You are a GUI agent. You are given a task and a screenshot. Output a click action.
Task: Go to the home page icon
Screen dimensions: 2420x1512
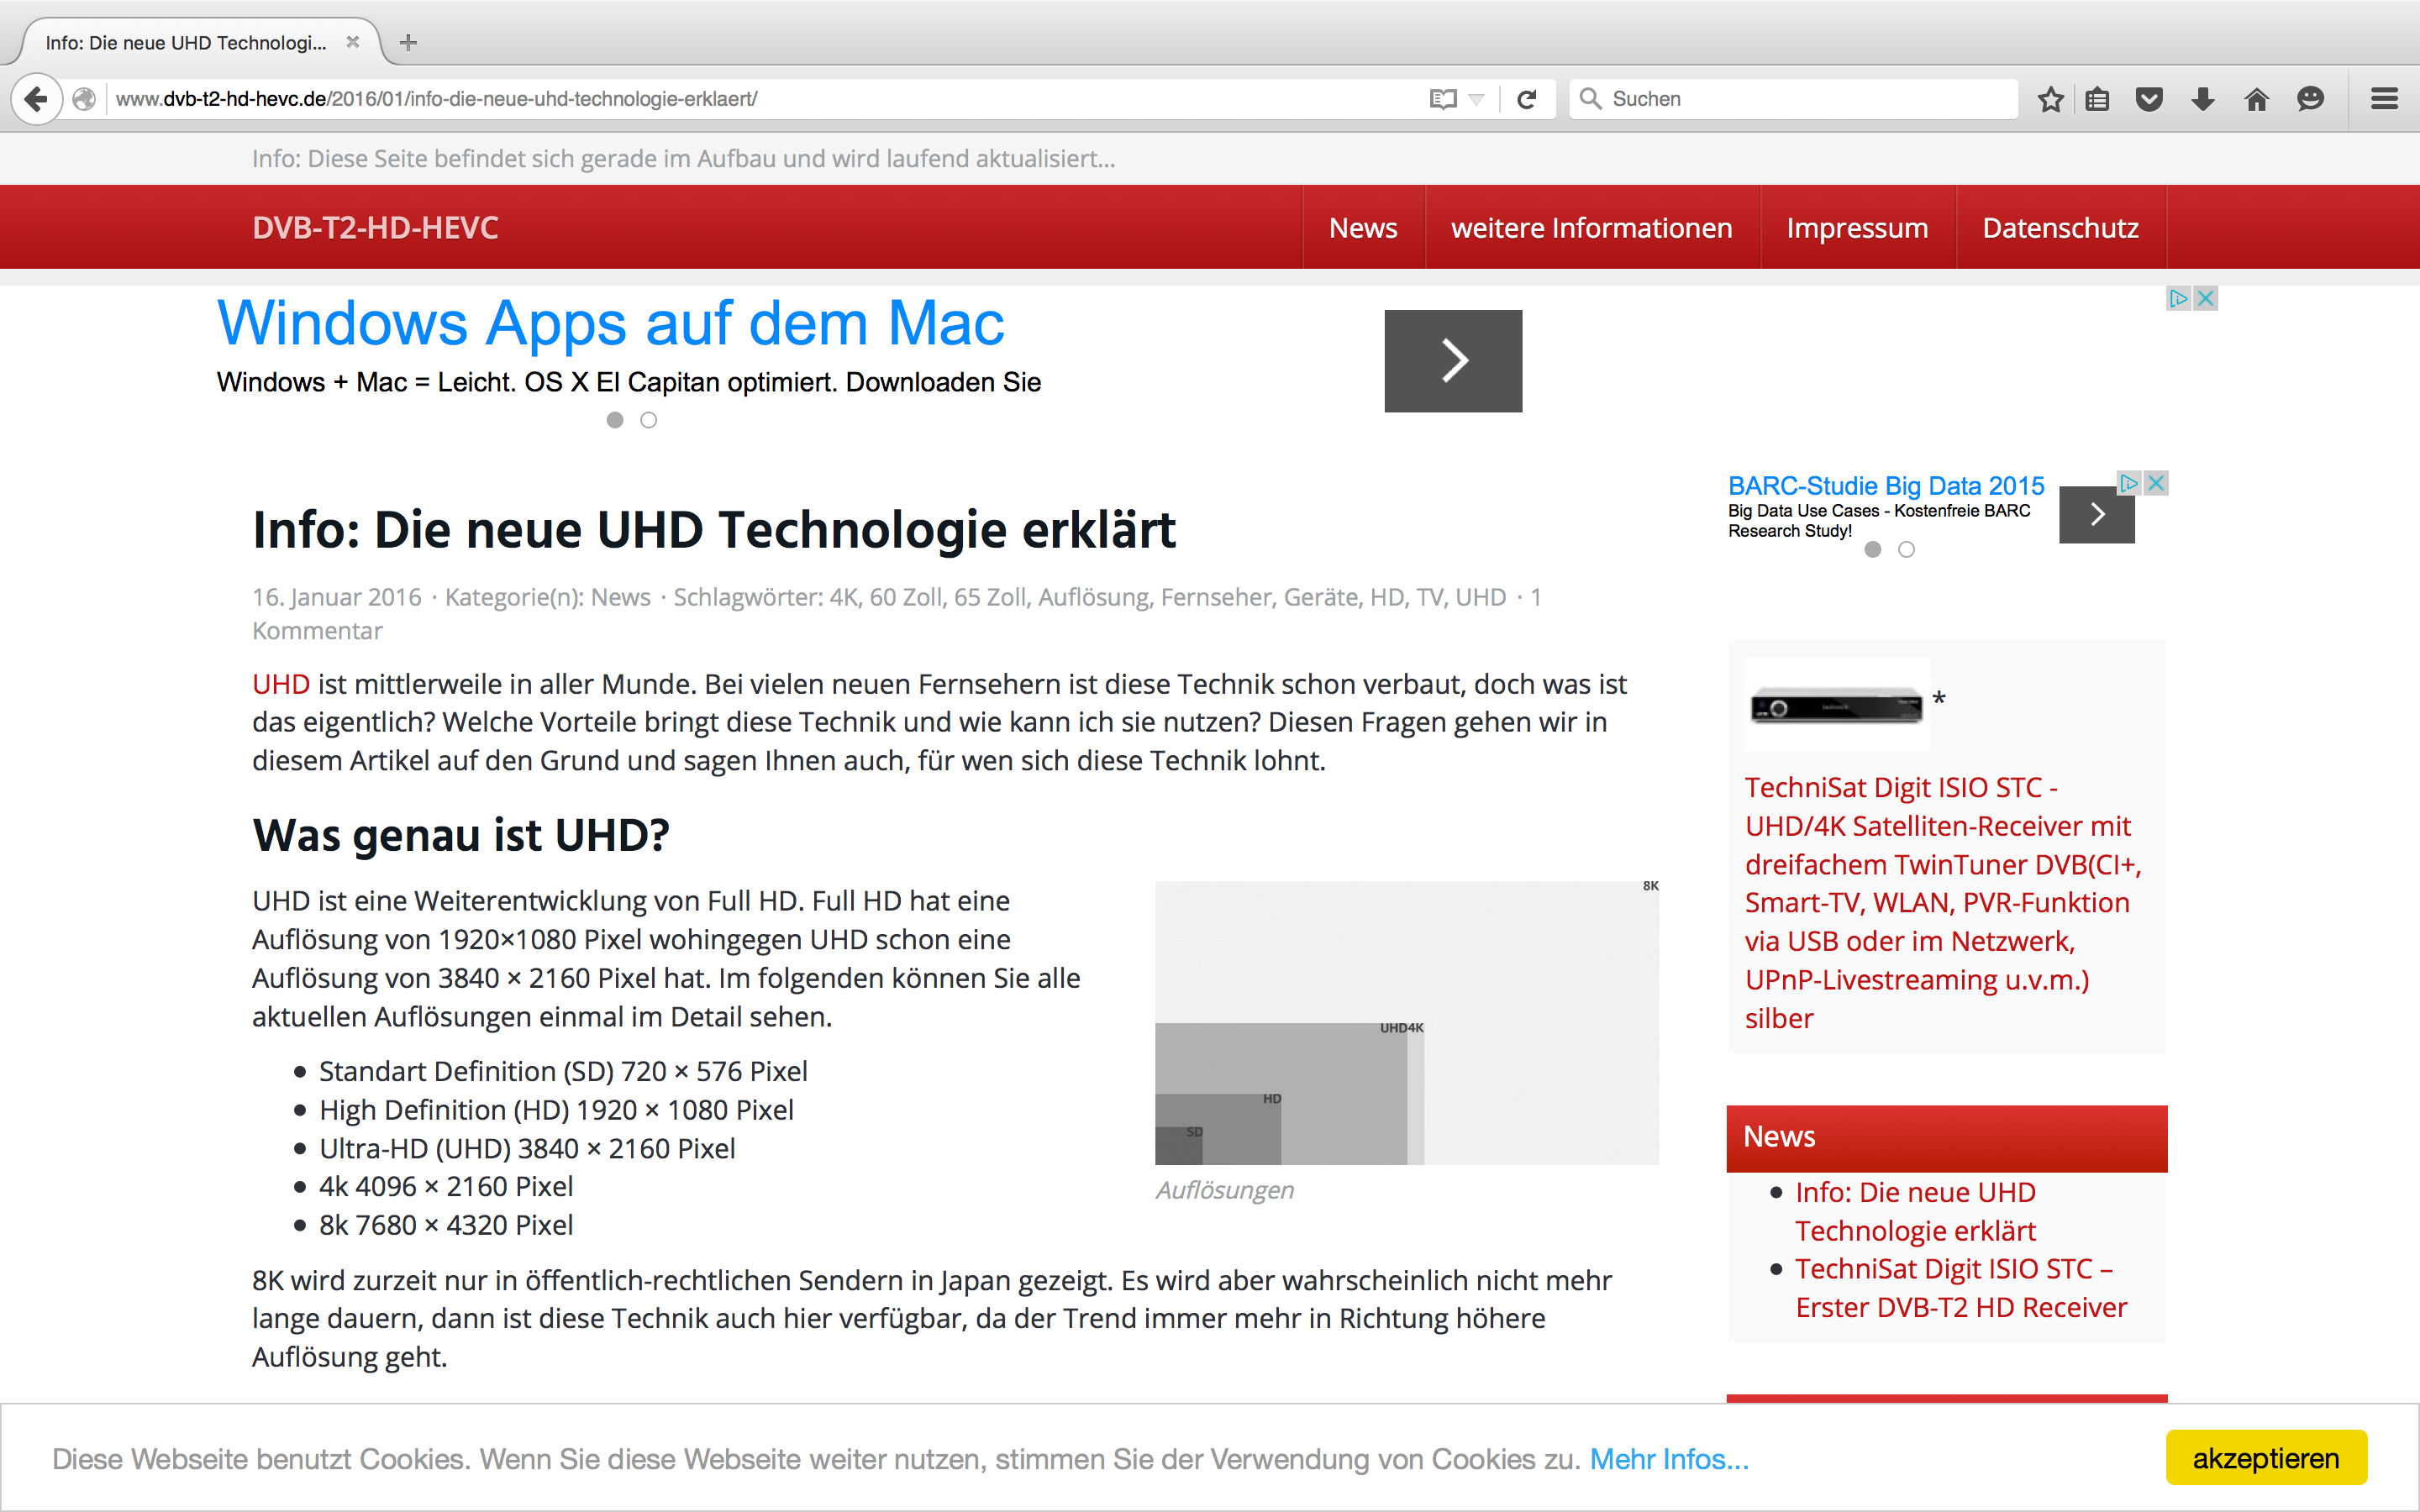[x=2256, y=99]
